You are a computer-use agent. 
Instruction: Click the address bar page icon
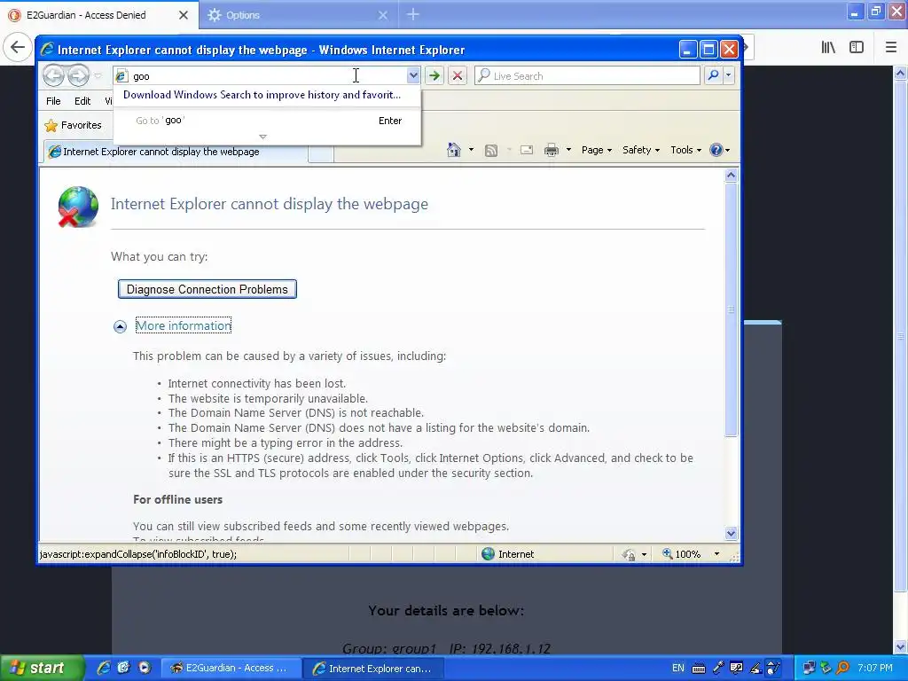[121, 76]
